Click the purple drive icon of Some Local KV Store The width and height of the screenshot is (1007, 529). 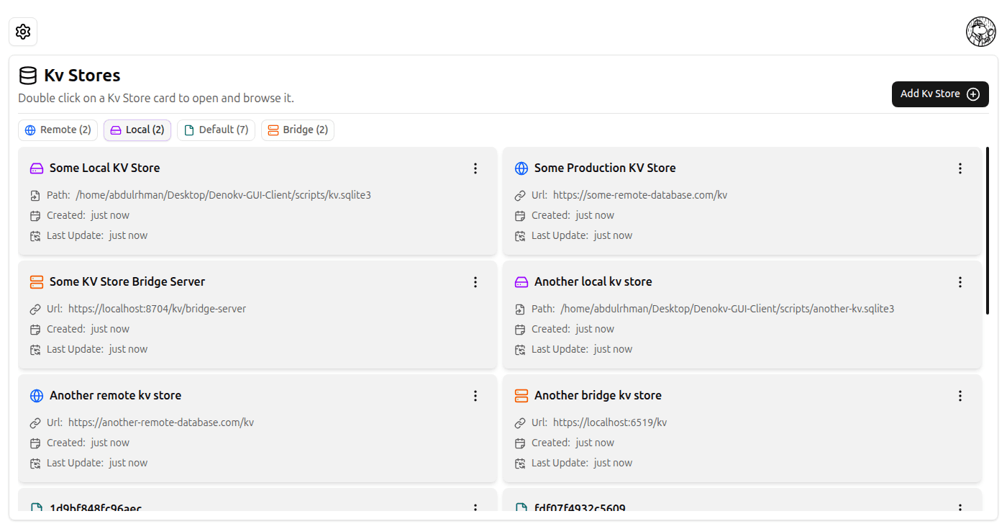(37, 168)
